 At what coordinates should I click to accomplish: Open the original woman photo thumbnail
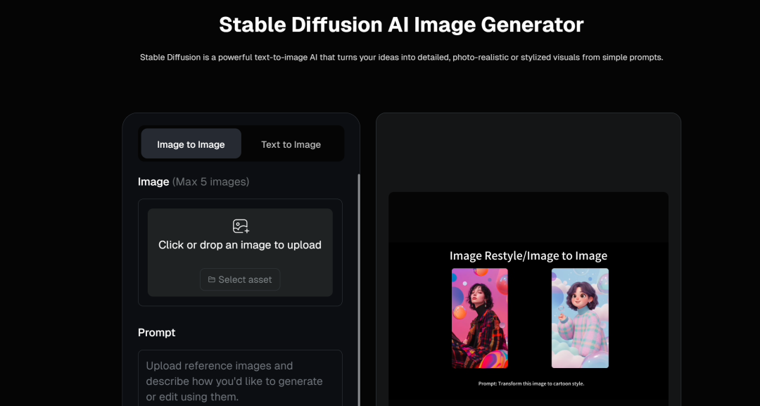point(480,318)
